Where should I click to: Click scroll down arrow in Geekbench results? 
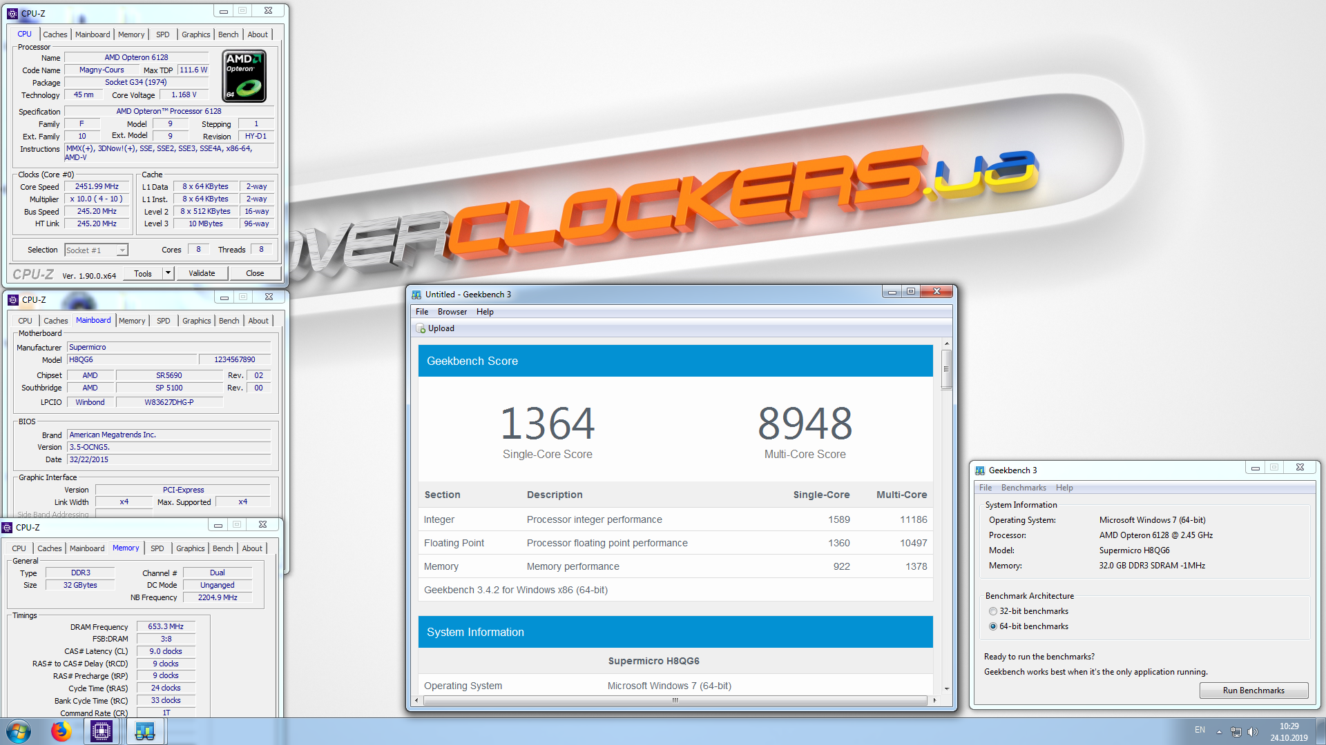tap(946, 688)
